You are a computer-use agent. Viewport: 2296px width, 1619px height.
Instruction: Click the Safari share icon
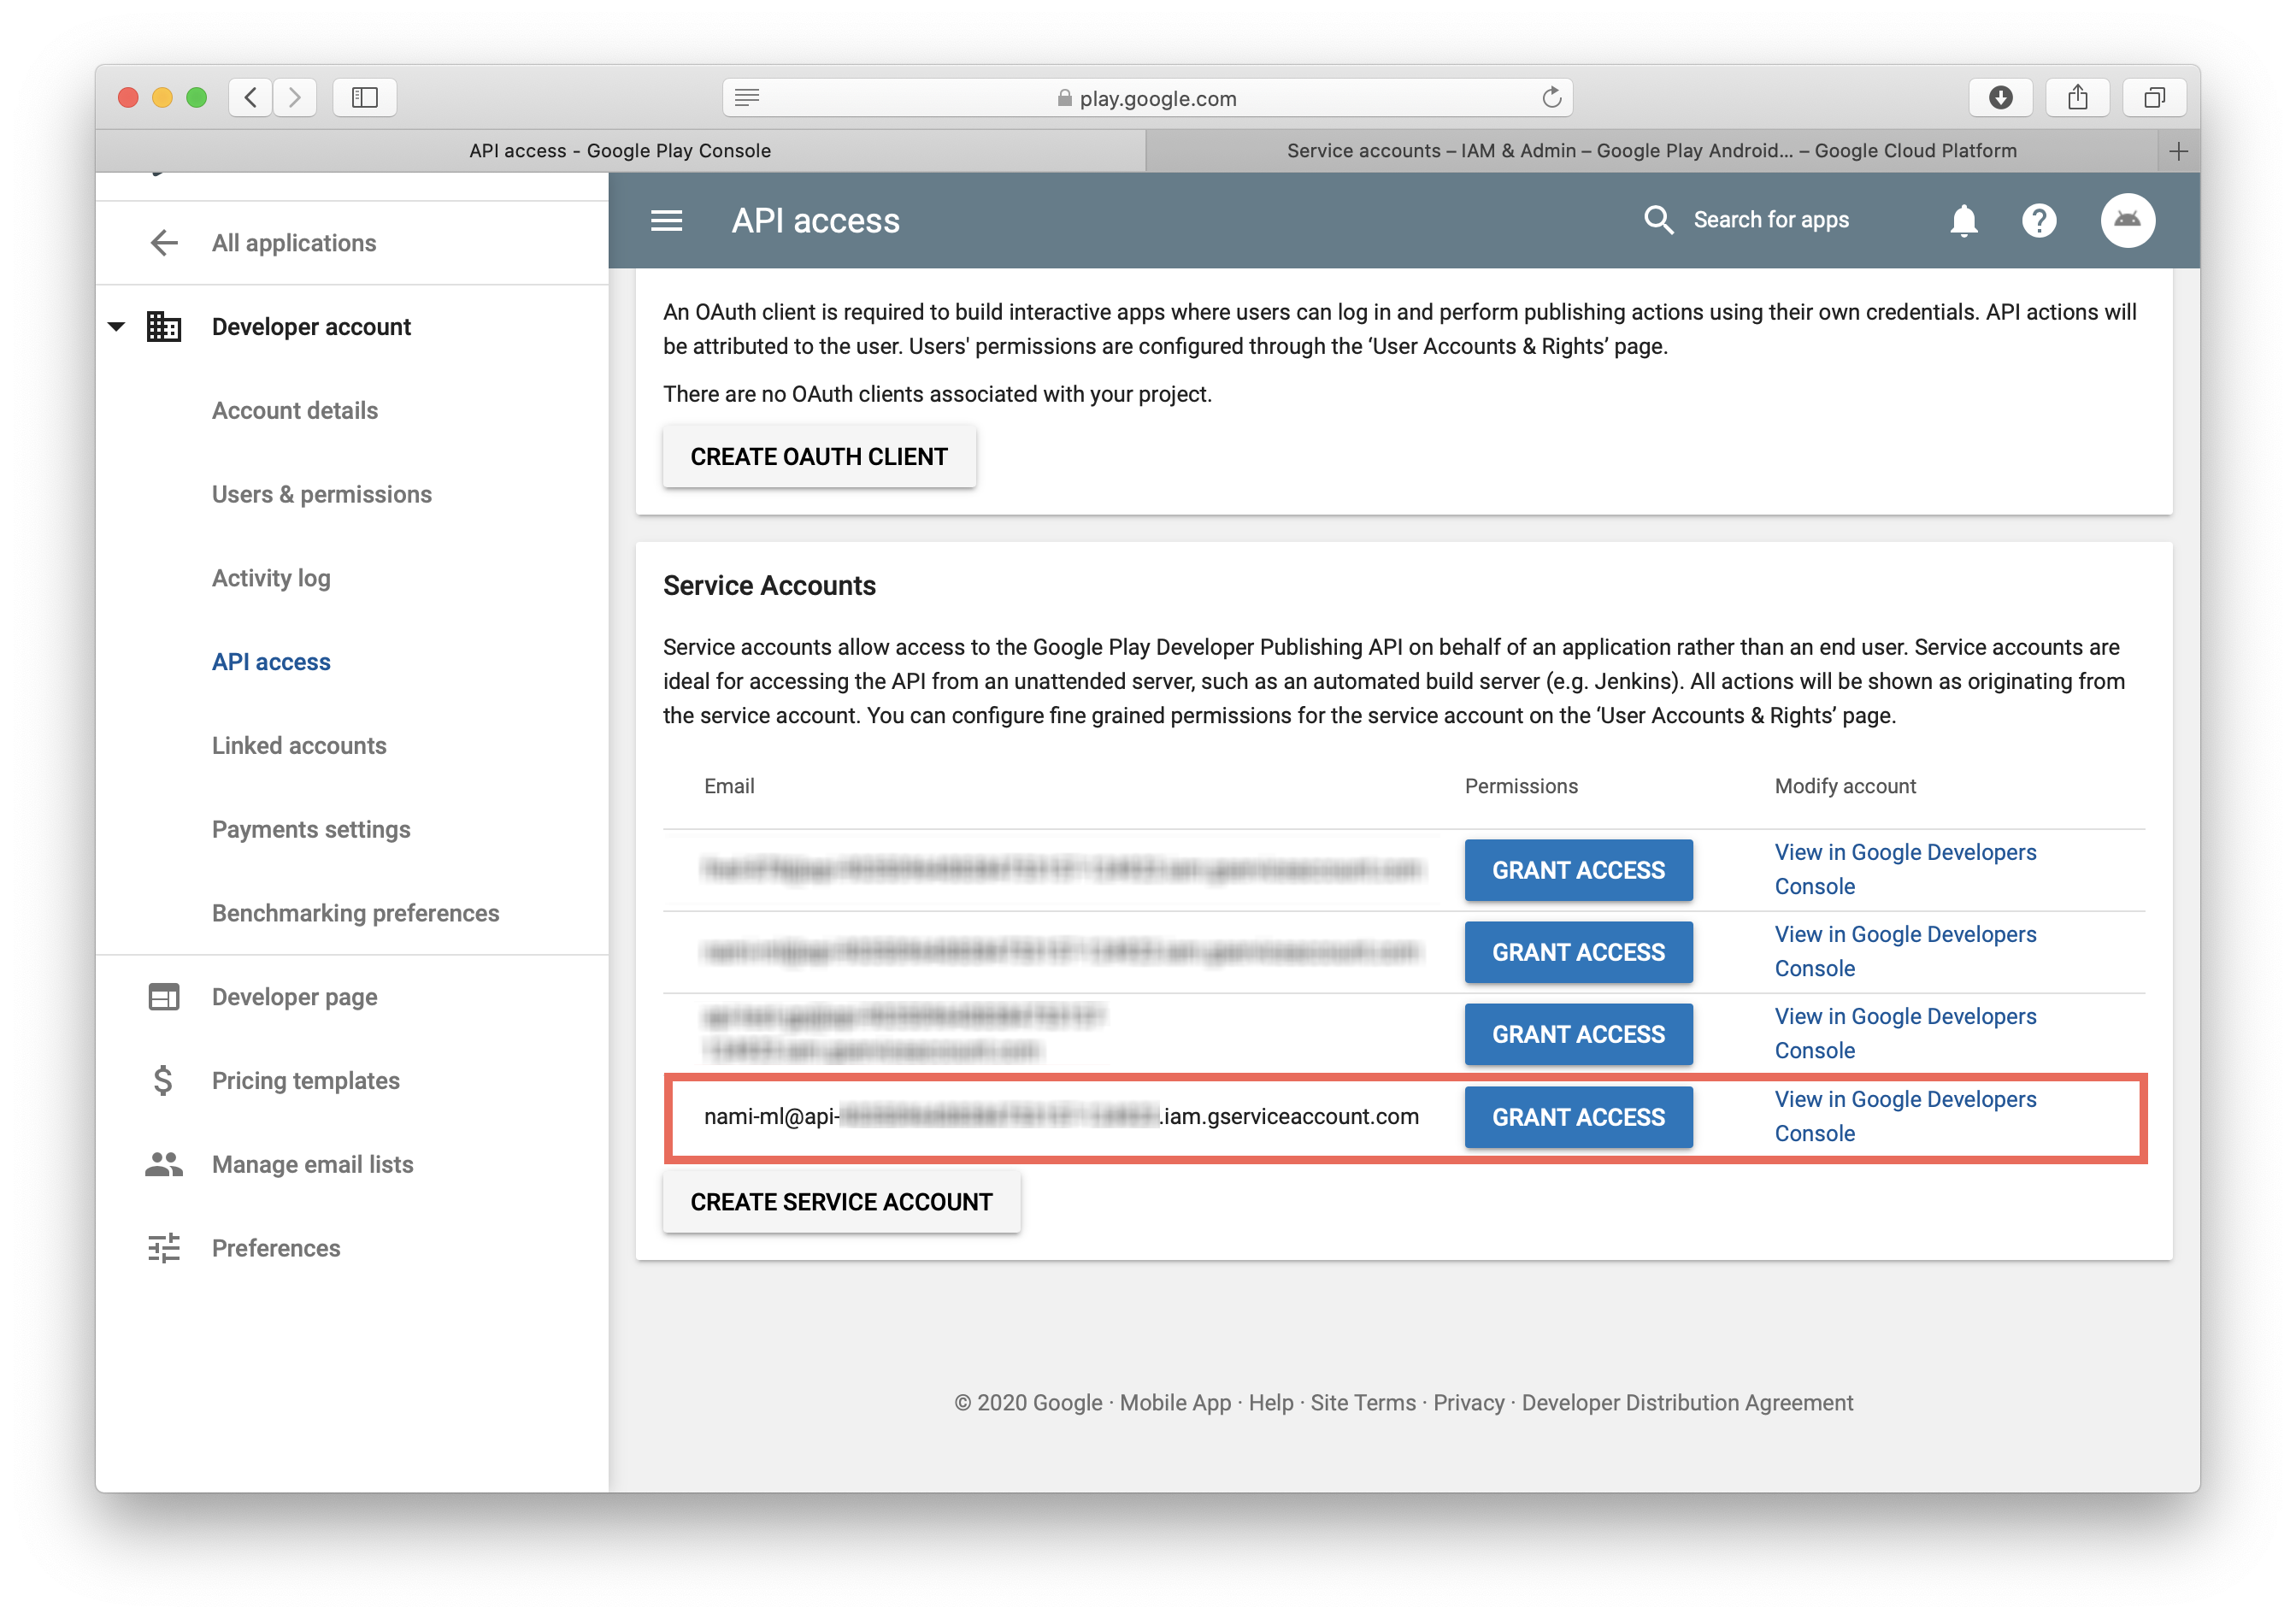click(x=2077, y=97)
